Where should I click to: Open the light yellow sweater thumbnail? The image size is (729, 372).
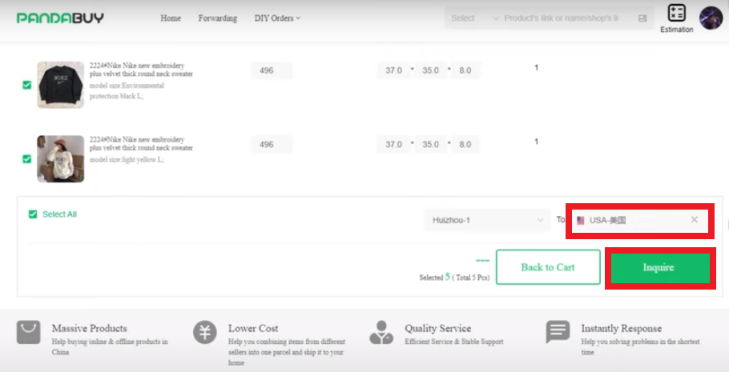click(60, 159)
